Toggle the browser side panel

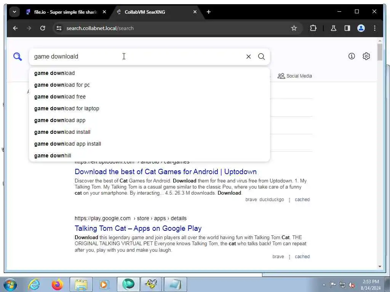point(347,28)
